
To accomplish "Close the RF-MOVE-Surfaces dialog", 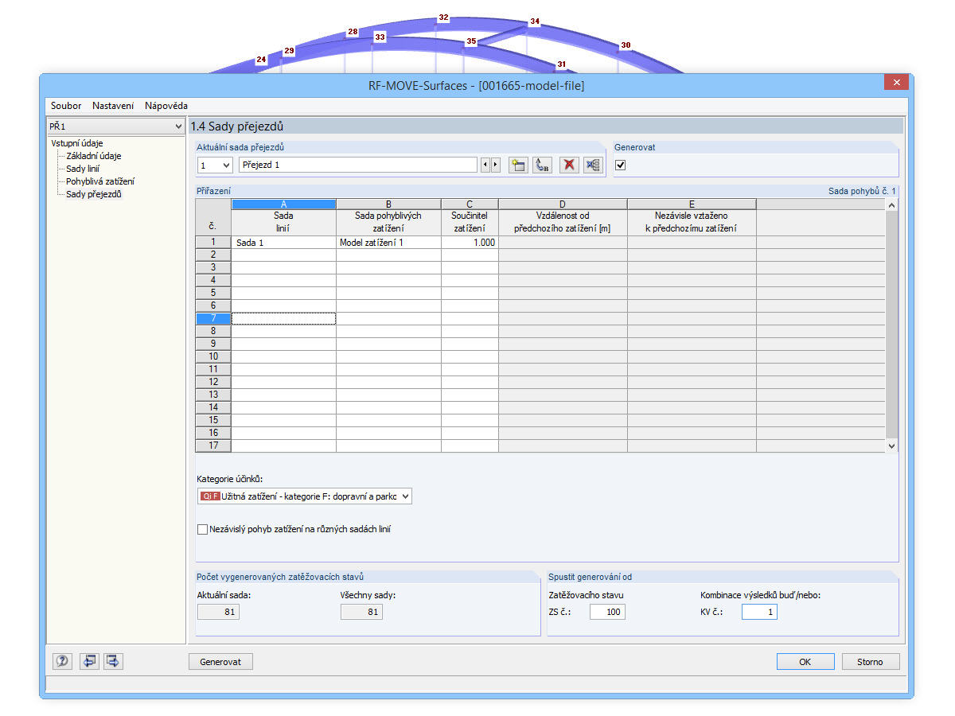I will pos(896,83).
